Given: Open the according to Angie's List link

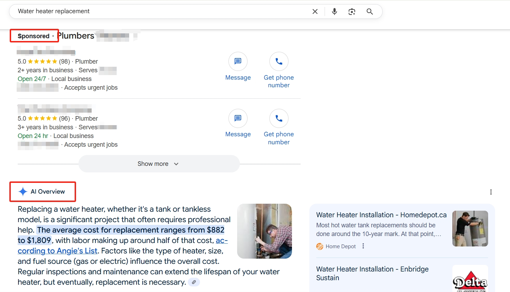Looking at the screenshot, I should click(58, 251).
